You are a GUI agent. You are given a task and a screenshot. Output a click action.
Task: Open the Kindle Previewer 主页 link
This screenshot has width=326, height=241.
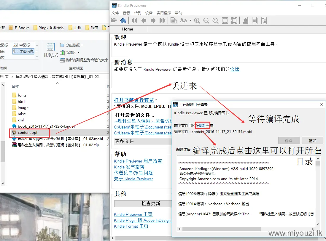click(x=133, y=214)
